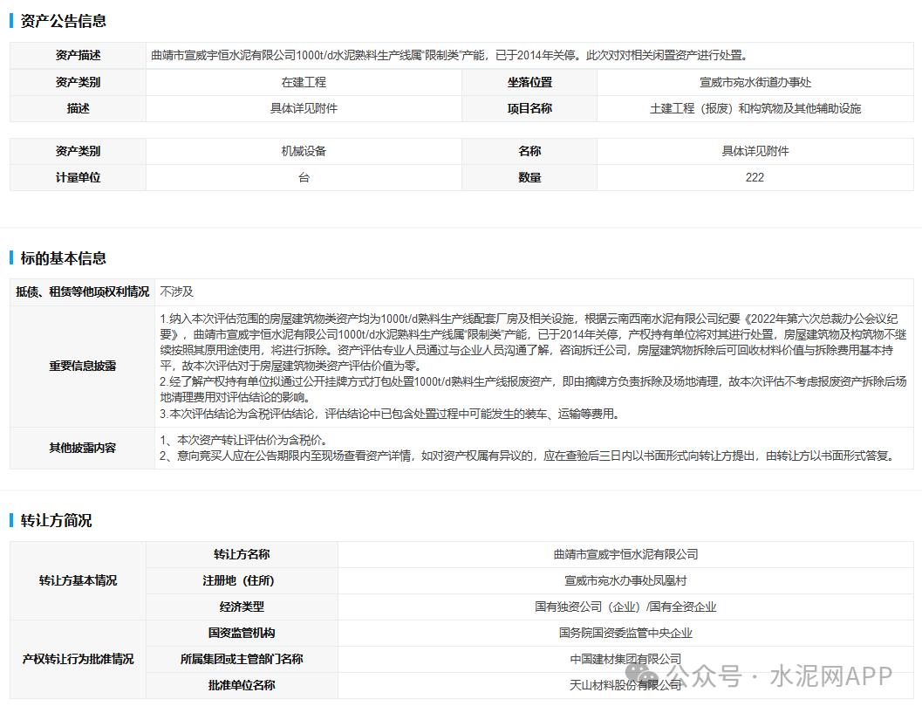The image size is (922, 713).
Task: Click the WeChat logo in the watermark
Action: (647, 675)
